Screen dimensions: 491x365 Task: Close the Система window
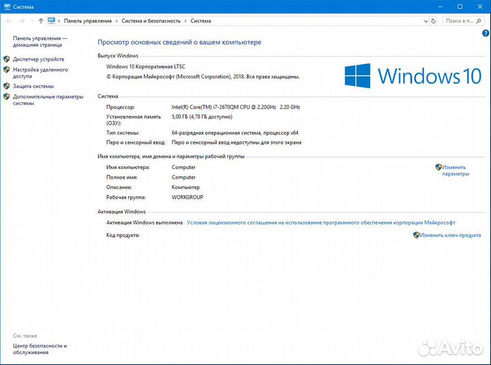pyautogui.click(x=479, y=7)
